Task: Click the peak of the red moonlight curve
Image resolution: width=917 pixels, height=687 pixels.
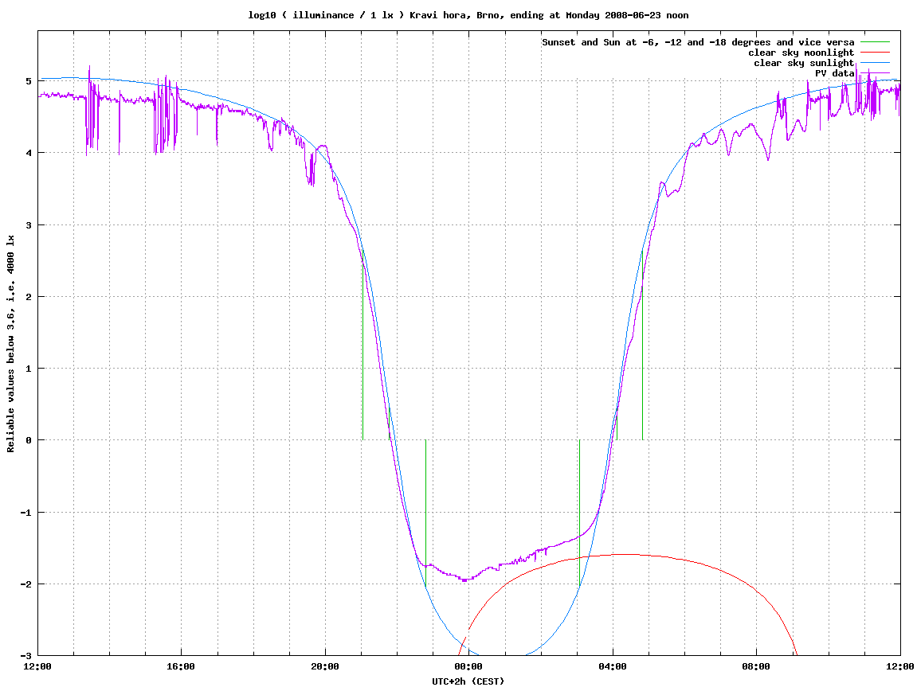Action: point(625,554)
